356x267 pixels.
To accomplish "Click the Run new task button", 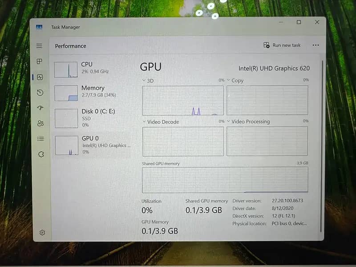I will (x=282, y=45).
